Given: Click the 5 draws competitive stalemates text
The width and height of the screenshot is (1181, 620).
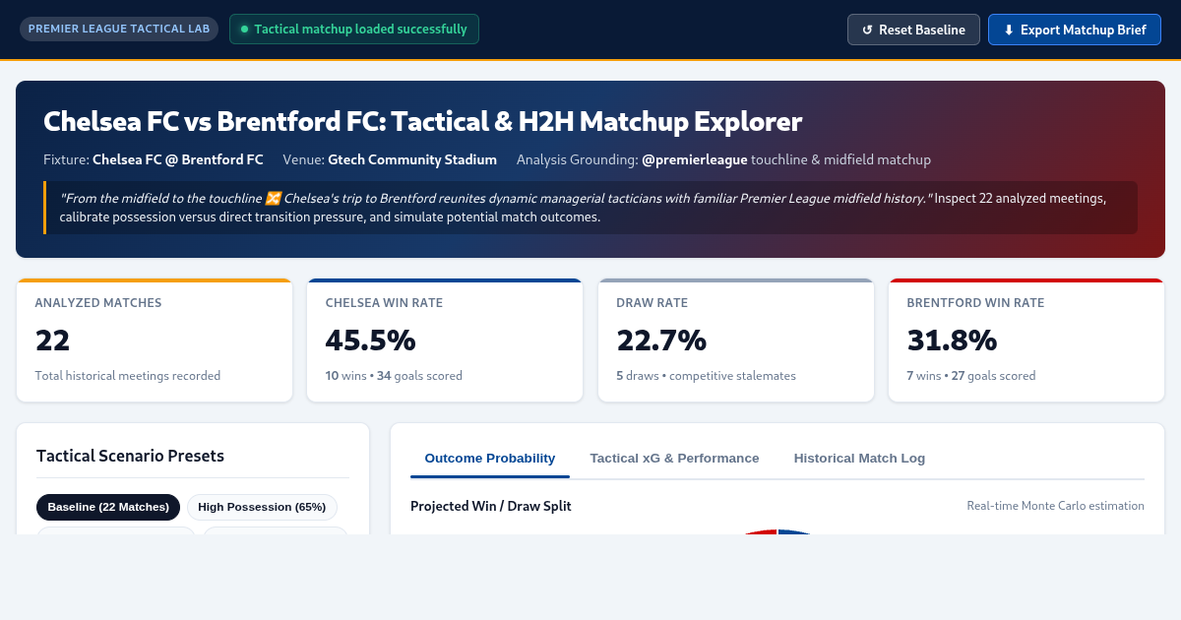Looking at the screenshot, I should click(x=706, y=376).
